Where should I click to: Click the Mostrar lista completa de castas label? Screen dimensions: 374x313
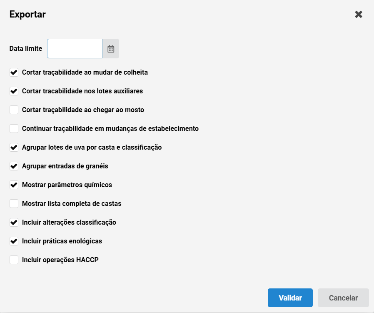72,204
